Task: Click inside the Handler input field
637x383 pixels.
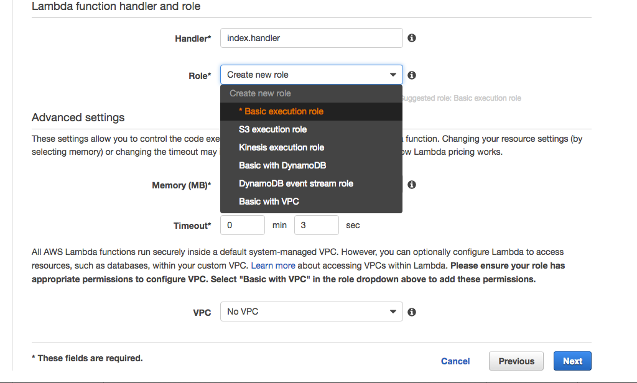Action: 311,38
